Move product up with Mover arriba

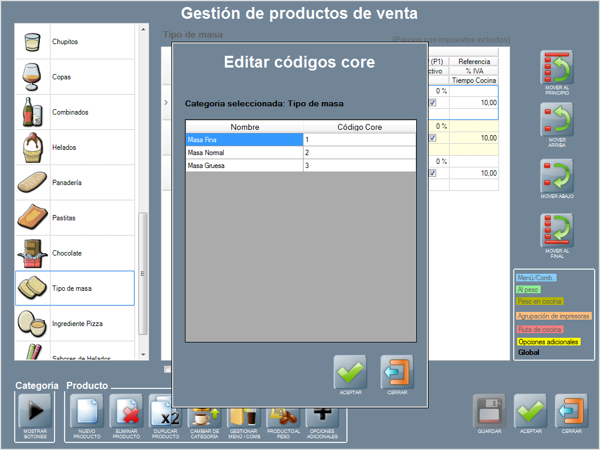[556, 120]
